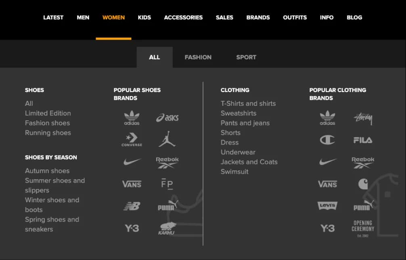
Task: Choose the New Balance logo
Action: 132,206
